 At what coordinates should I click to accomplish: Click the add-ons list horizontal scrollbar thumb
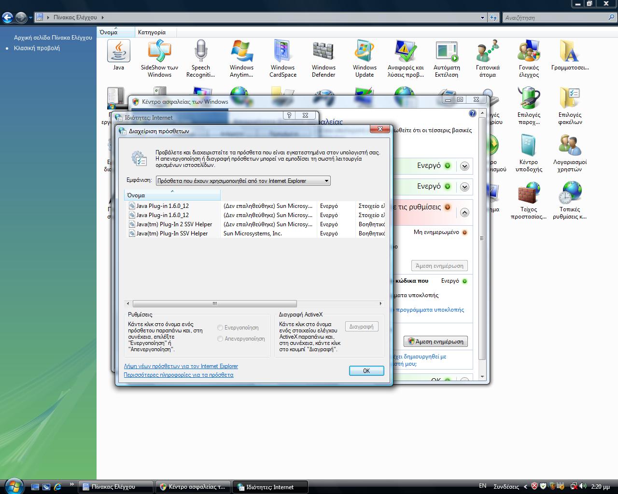[x=214, y=303]
